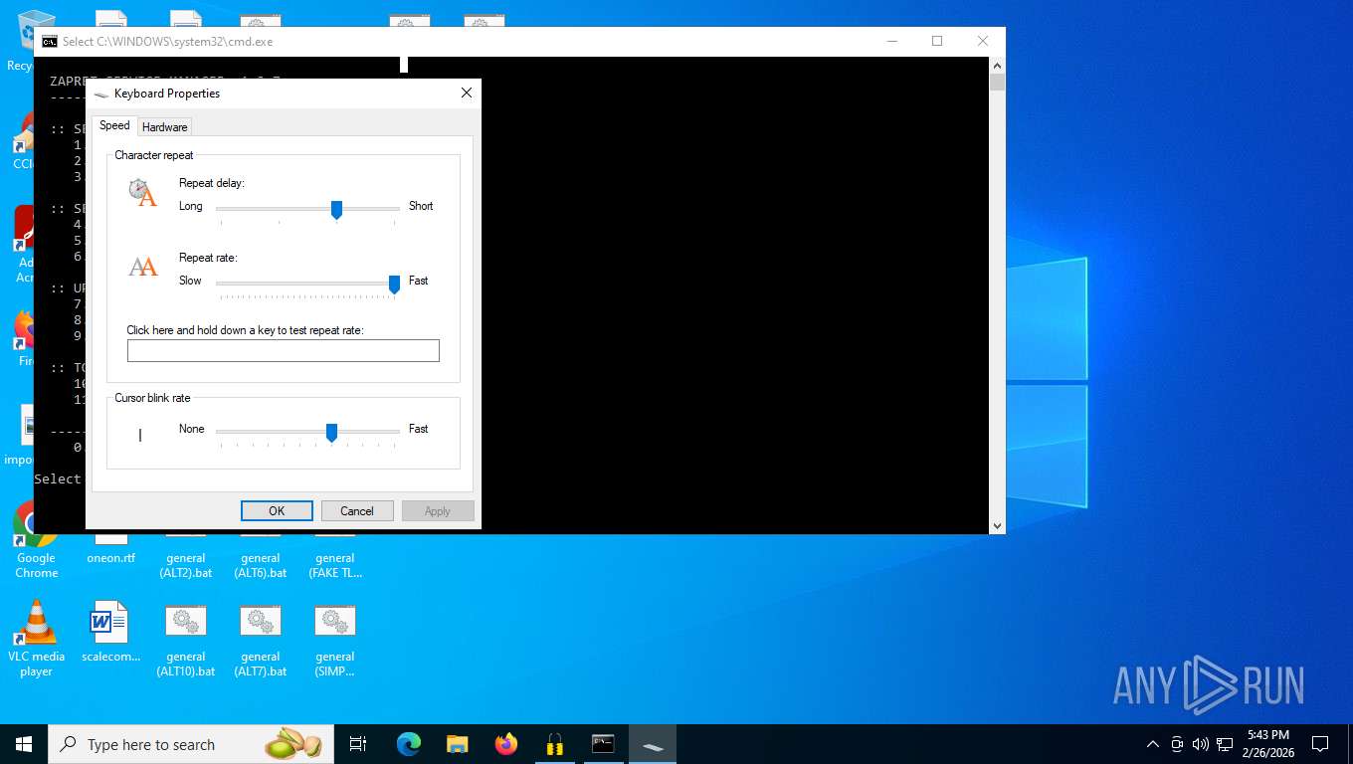This screenshot has width=1353, height=764.
Task: Select the Speed tab
Action: coord(114,125)
